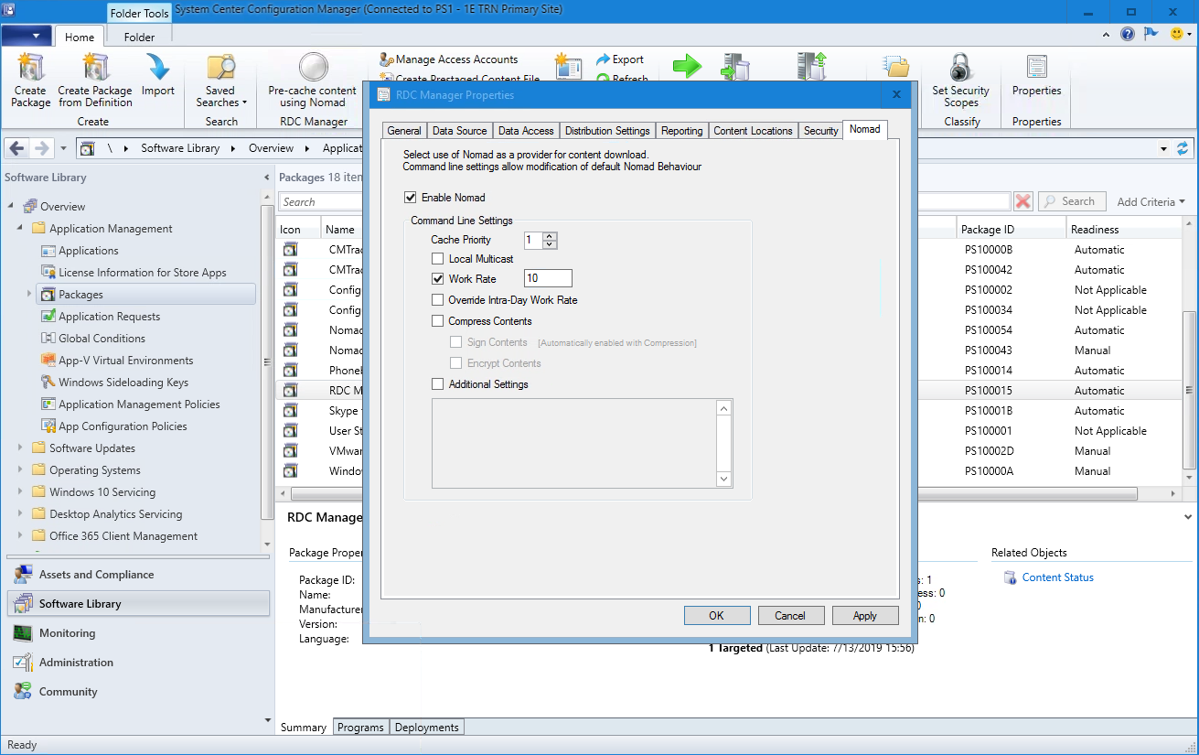Open the Assets and Compliance workspace
This screenshot has height=755, width=1199.
(96, 575)
